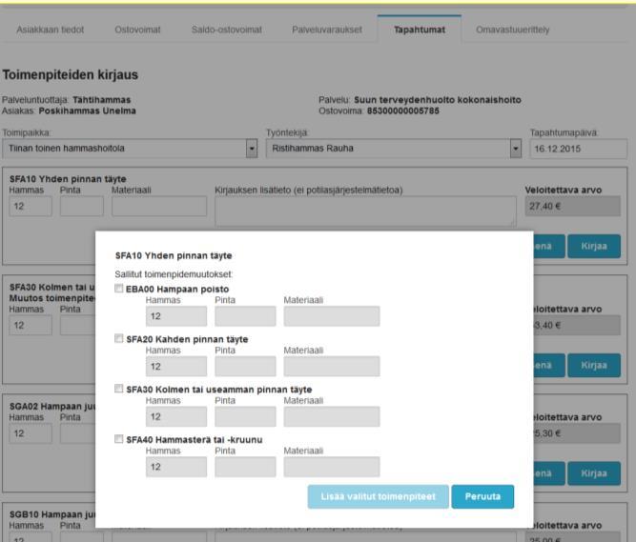
Task: Check the SFA20 Kahden pinnan täyte checkbox
Action: pos(119,338)
